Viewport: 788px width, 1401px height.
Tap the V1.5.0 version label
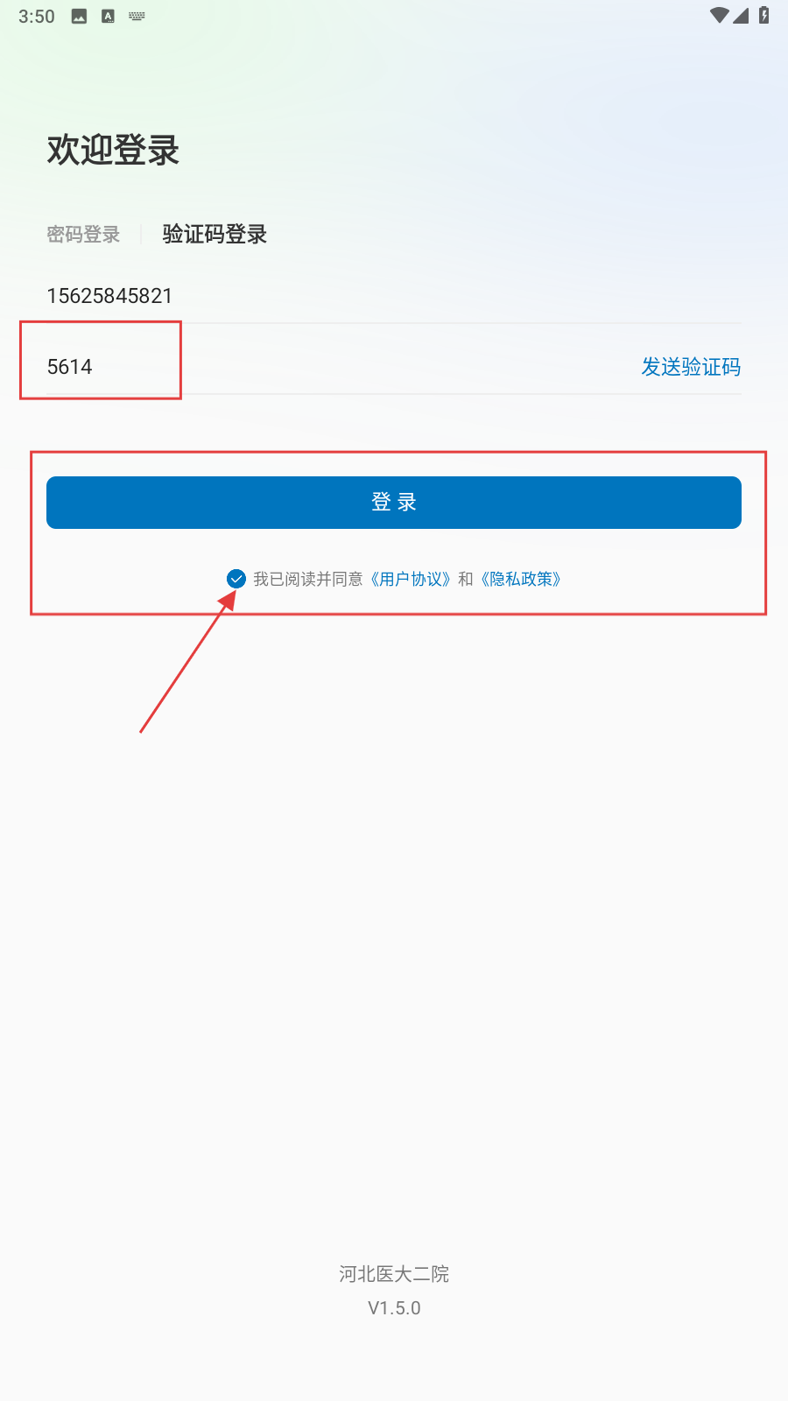(x=394, y=1308)
